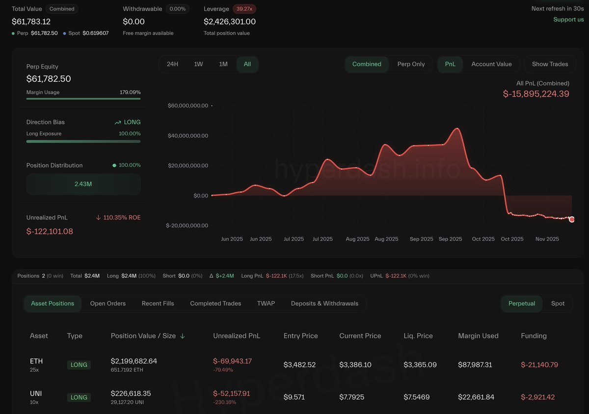
Task: Click the ETH position row
Action: [x=294, y=365]
